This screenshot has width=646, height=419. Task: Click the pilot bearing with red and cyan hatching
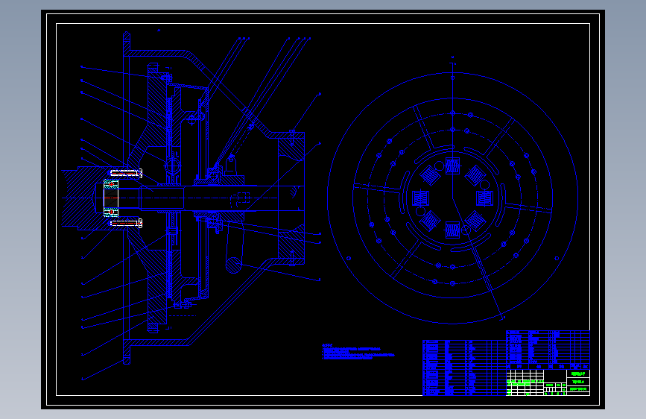coord(111,198)
